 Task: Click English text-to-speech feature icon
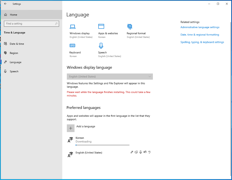coord(136,152)
